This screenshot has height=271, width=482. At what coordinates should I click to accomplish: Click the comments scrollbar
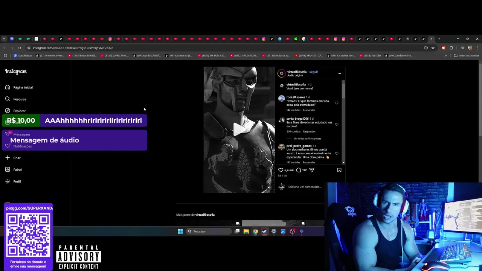pyautogui.click(x=343, y=90)
